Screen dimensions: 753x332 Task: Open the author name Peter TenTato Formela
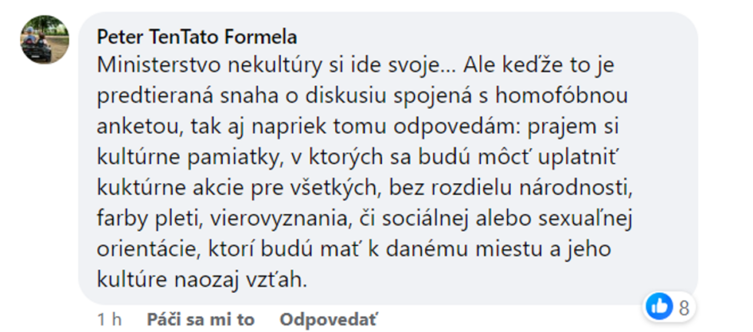tap(197, 37)
